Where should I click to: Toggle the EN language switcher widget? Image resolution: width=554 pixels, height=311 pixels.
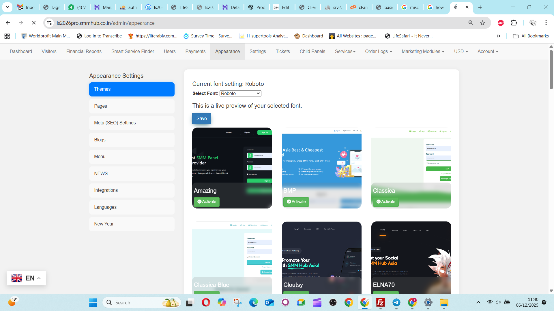click(26, 278)
